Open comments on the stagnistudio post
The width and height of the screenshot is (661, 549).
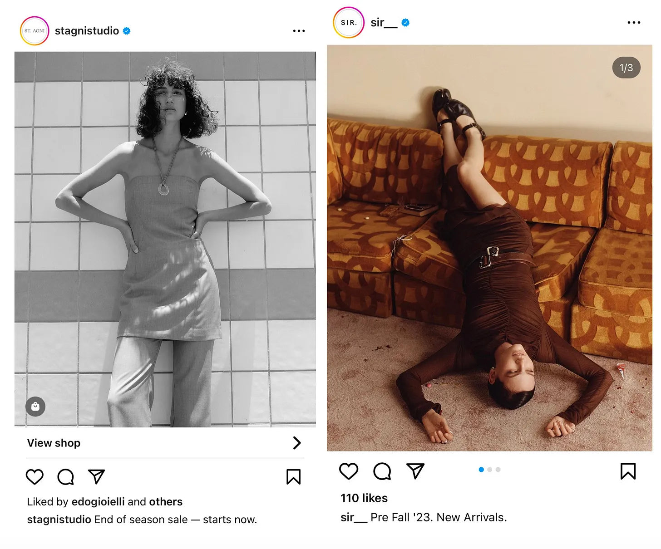(x=65, y=477)
